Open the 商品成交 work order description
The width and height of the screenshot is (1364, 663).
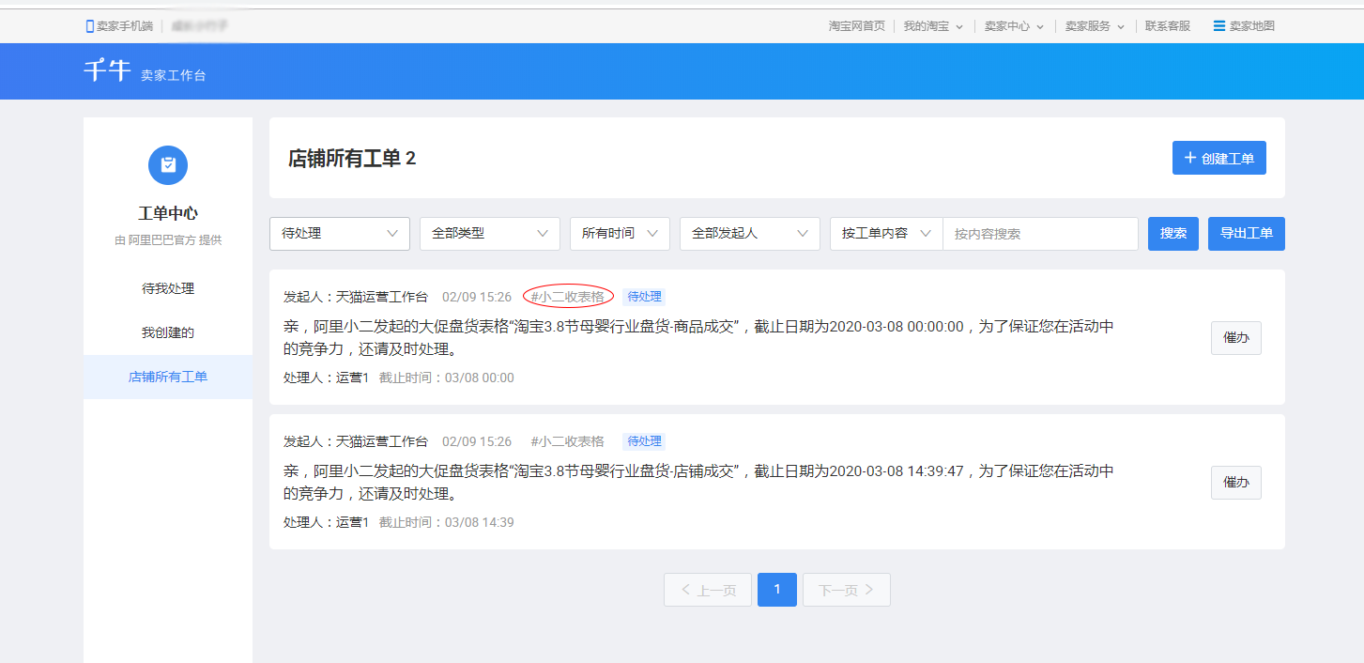(x=698, y=338)
